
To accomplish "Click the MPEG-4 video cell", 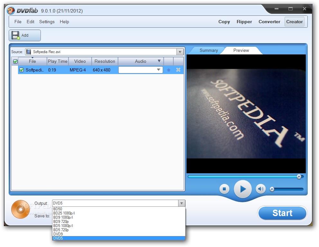I will pyautogui.click(x=78, y=70).
